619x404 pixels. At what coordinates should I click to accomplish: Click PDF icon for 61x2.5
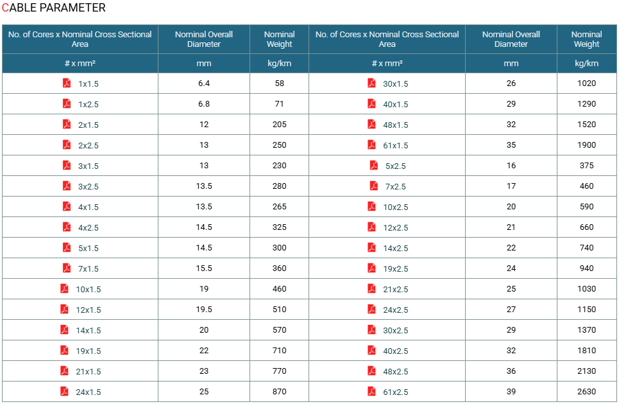(371, 391)
